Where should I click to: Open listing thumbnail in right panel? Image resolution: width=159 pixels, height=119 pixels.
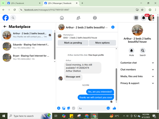(137, 30)
